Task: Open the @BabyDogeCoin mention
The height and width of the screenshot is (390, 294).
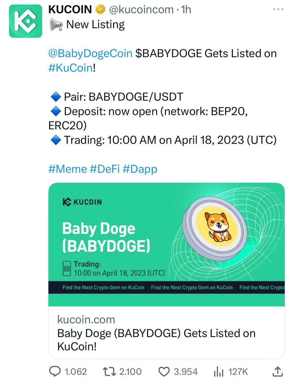Action: [x=90, y=53]
